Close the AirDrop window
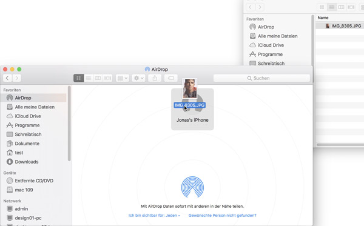 tap(5, 69)
